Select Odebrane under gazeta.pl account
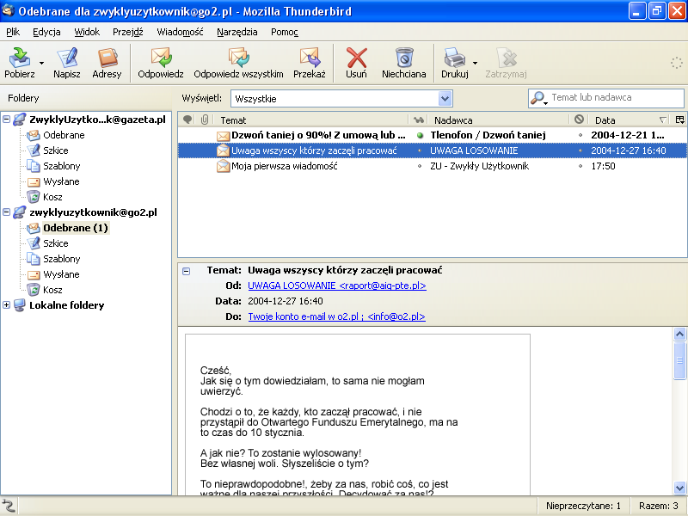This screenshot has width=688, height=516. pyautogui.click(x=64, y=135)
